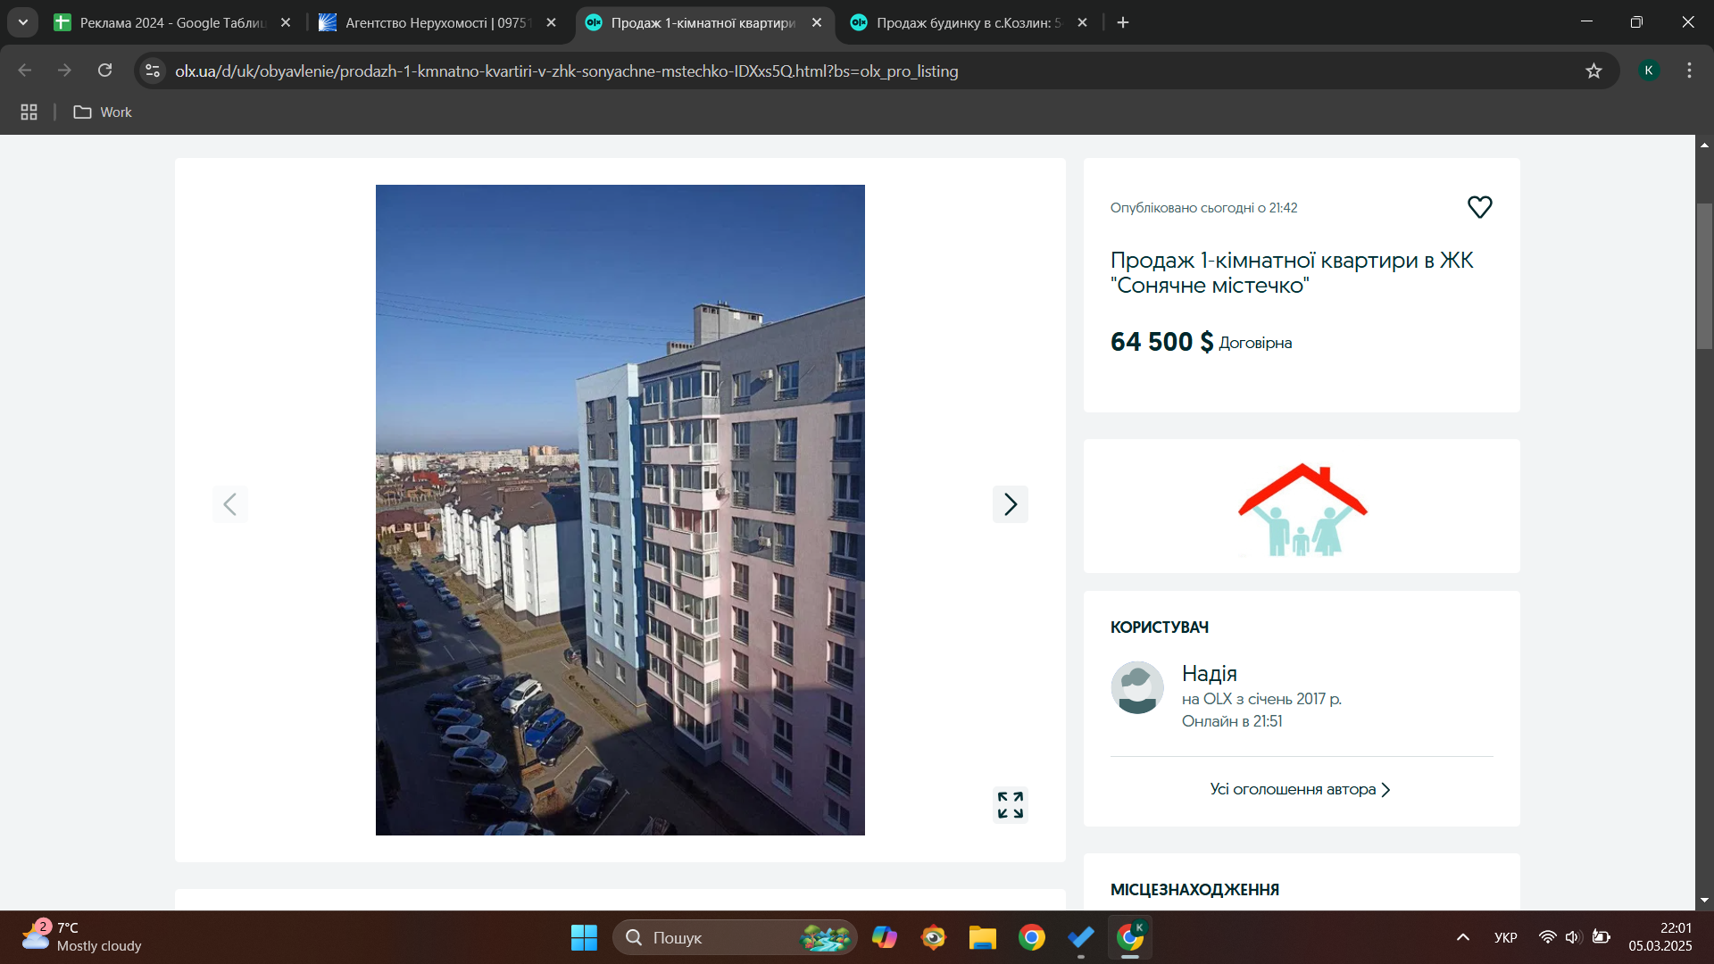Open Chrome profile K avatar
This screenshot has width=1714, height=964.
1648,71
